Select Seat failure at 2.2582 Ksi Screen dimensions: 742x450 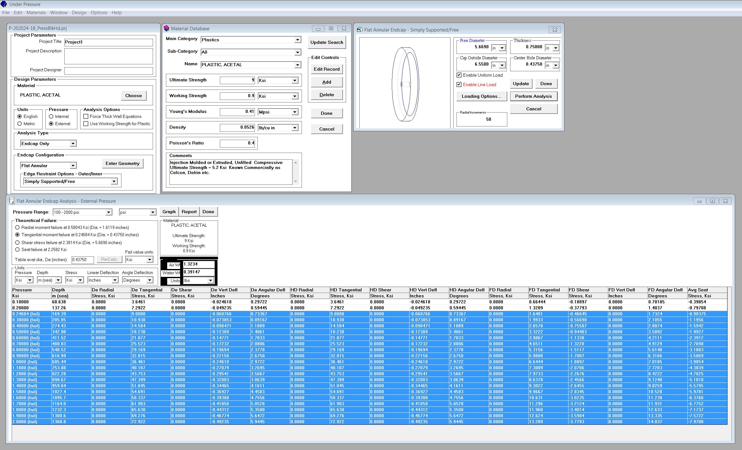17,249
